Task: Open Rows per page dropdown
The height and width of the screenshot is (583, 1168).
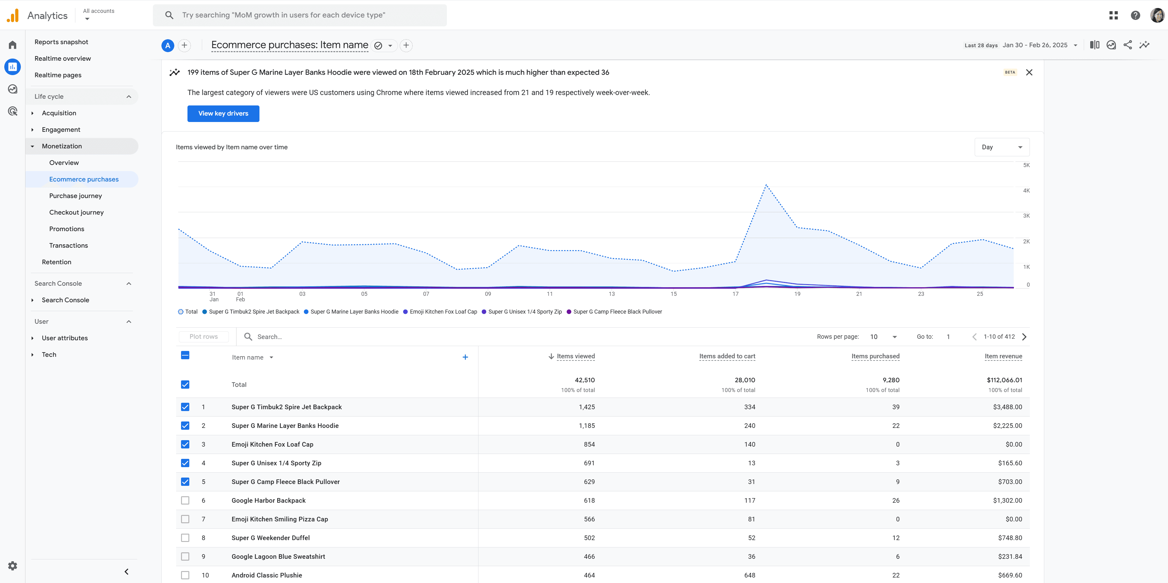Action: [x=883, y=337]
